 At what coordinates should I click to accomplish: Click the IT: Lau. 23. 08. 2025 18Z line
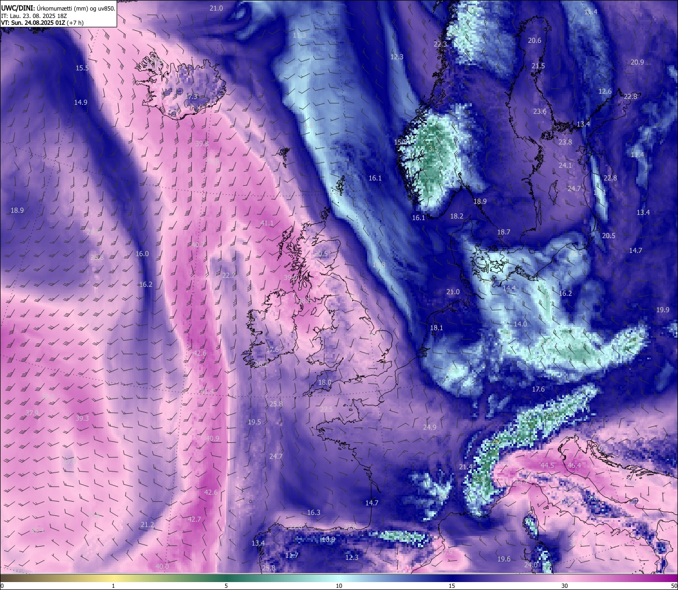coord(33,15)
